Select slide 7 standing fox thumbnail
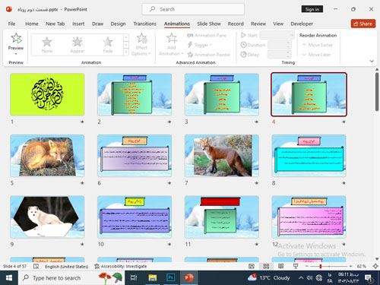 click(222, 156)
